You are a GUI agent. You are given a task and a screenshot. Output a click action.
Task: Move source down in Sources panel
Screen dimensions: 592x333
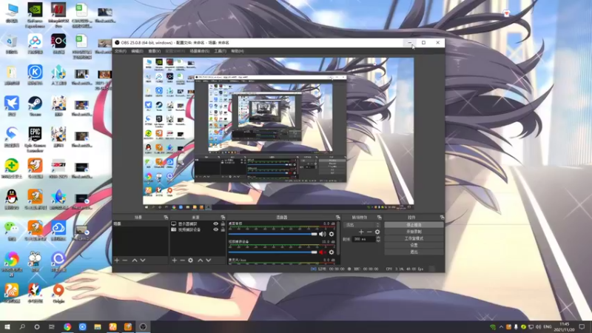pos(209,260)
